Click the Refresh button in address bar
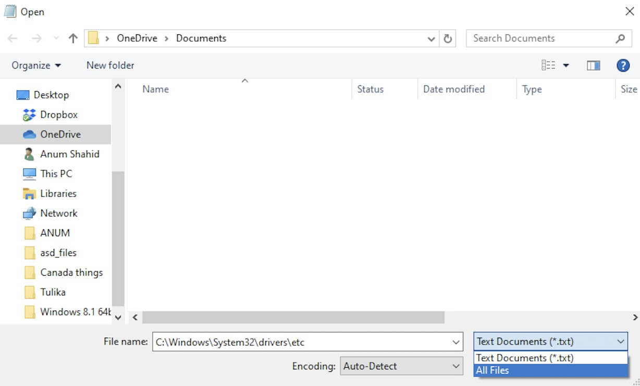Image resolution: width=640 pixels, height=386 pixels. [447, 38]
